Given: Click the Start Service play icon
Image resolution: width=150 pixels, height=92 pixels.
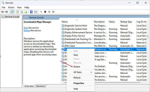Looking at the screenshot, I should pyautogui.click(x=41, y=12).
